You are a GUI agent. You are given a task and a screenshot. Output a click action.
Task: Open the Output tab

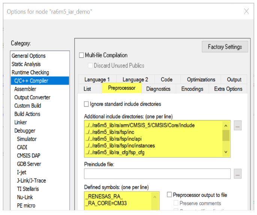pyautogui.click(x=234, y=79)
